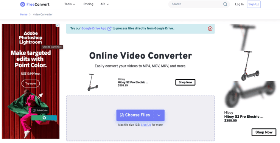Close the Google Drive banner with red X
Viewport: 280px width, 143px height.
coord(210,29)
